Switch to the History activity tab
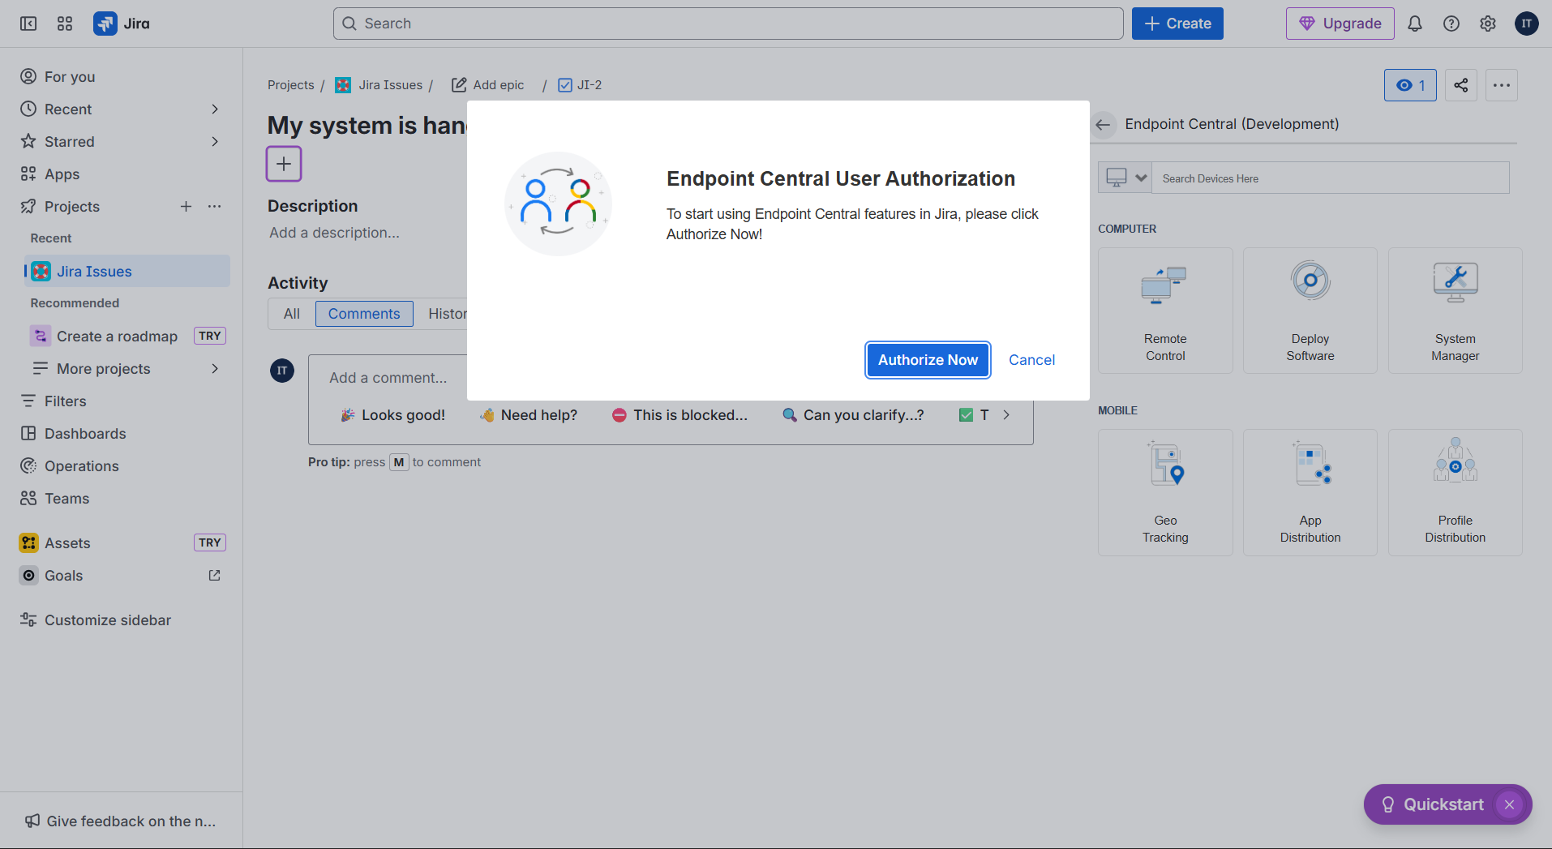Screen dimensions: 1552x849 pyautogui.click(x=448, y=314)
